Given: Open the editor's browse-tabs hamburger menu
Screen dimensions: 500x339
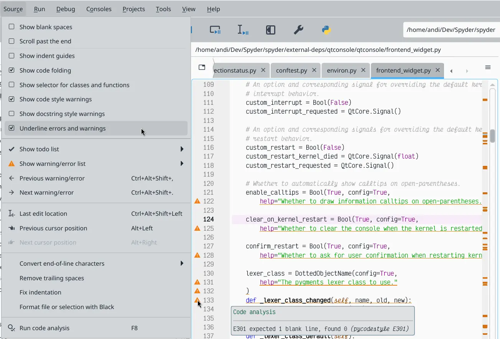Looking at the screenshot, I should [488, 67].
